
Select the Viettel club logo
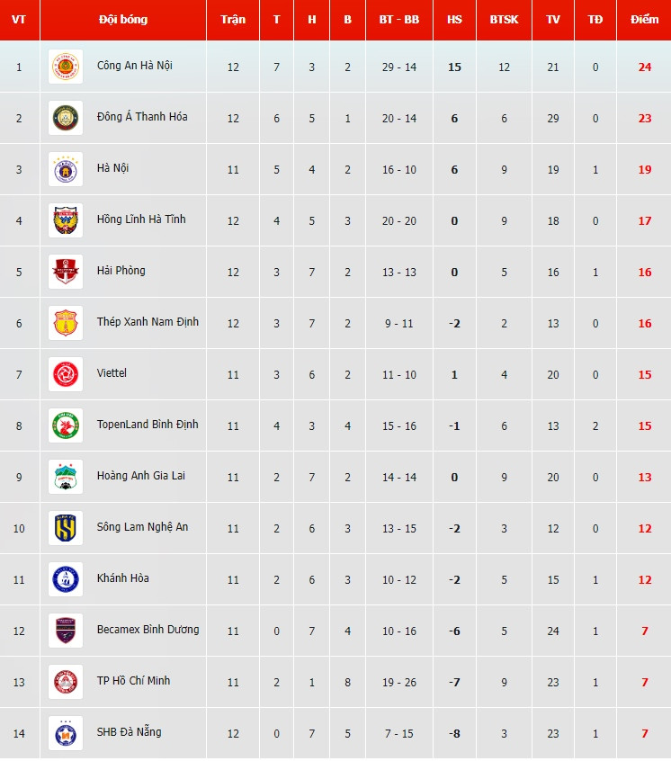point(66,374)
